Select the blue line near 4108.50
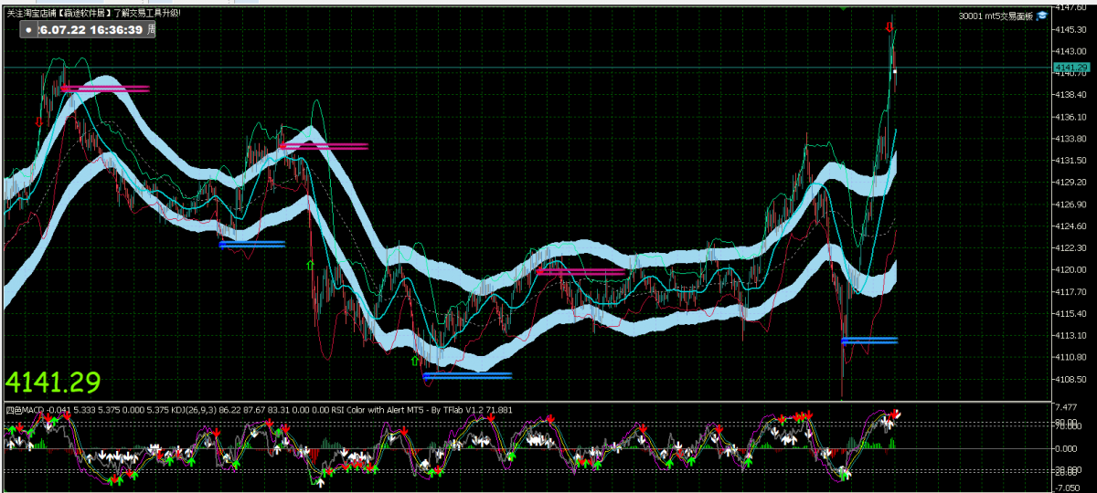 coord(467,374)
